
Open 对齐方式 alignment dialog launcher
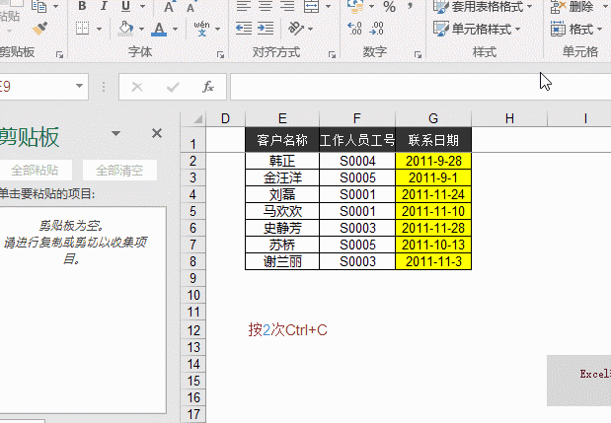[332, 55]
